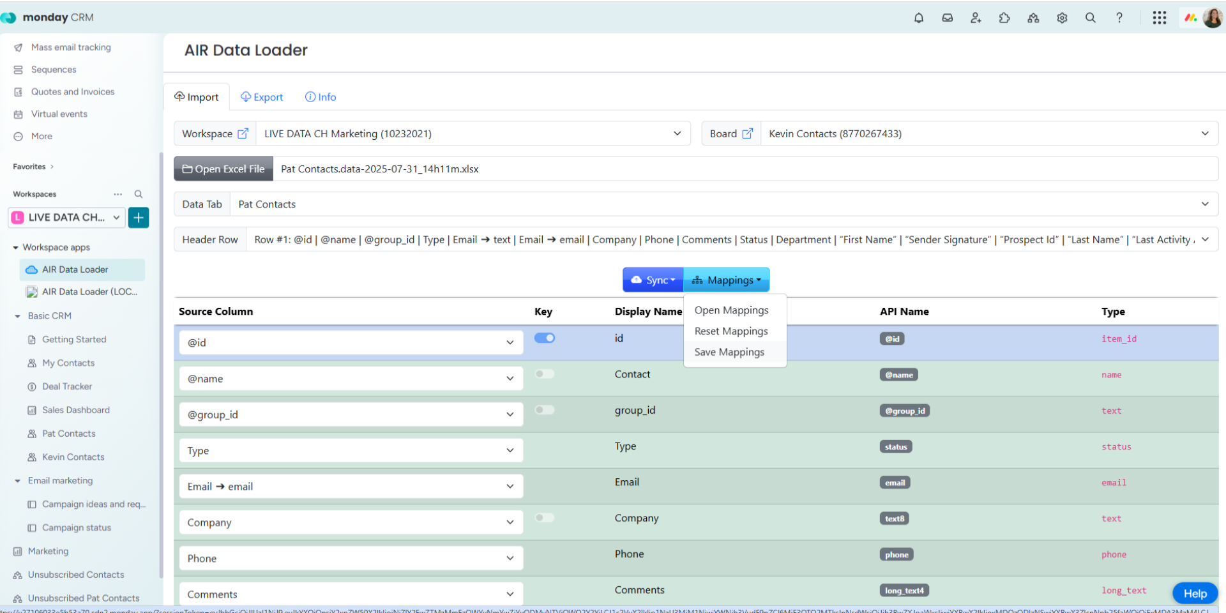Click the Excel file name field
The height and width of the screenshot is (613, 1226).
point(745,169)
